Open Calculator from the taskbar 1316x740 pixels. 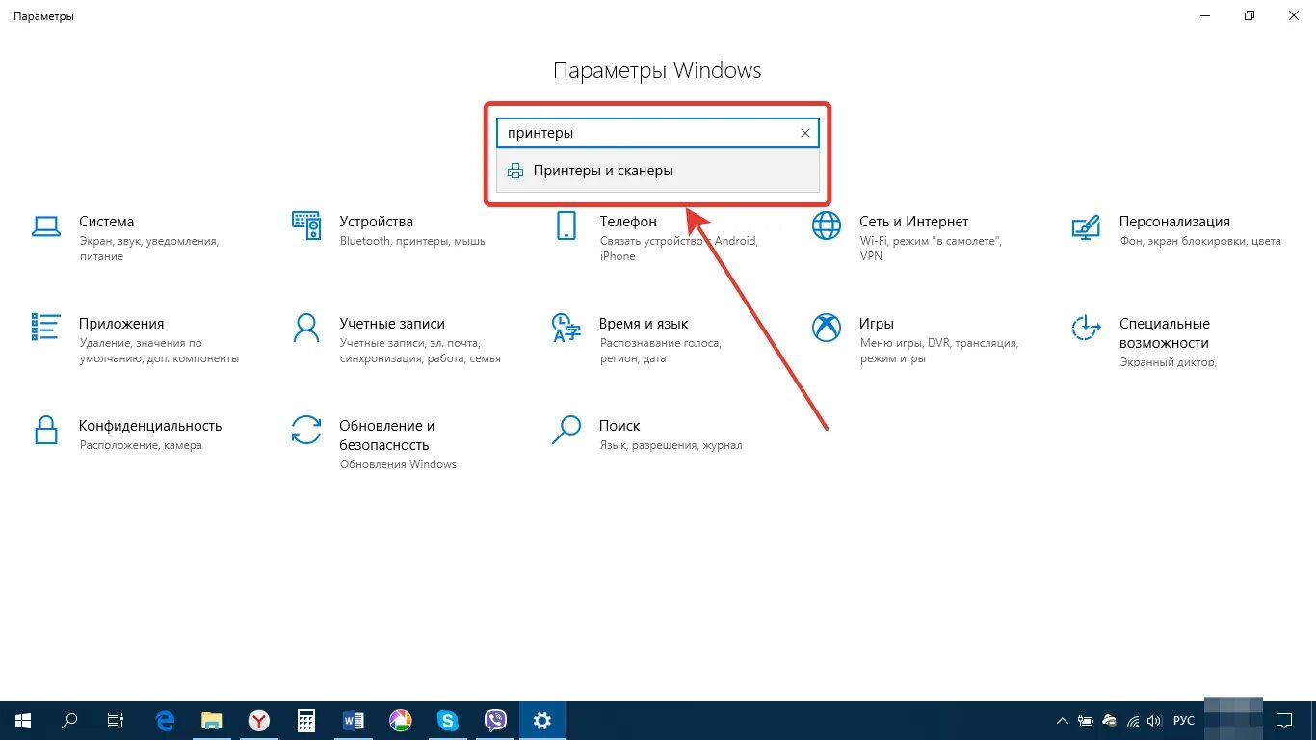(x=306, y=721)
